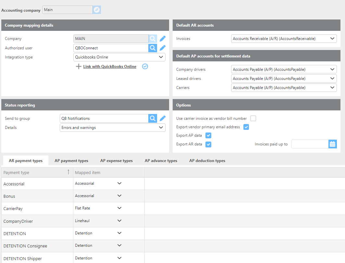This screenshot has height=263, width=345.
Task: Edit the Send to group with pencil icon
Action: (x=163, y=119)
